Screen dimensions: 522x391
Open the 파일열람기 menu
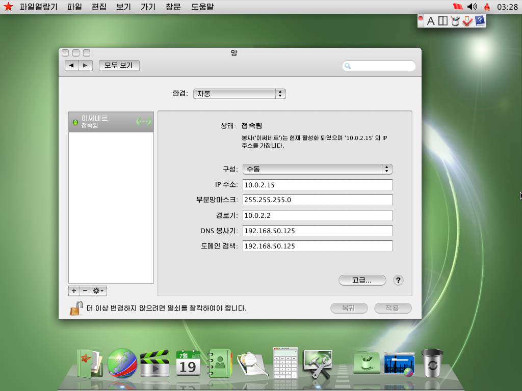(x=39, y=7)
